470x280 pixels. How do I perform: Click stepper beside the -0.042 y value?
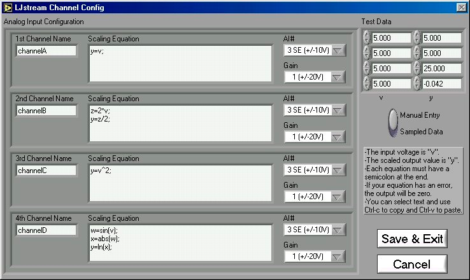coord(418,83)
